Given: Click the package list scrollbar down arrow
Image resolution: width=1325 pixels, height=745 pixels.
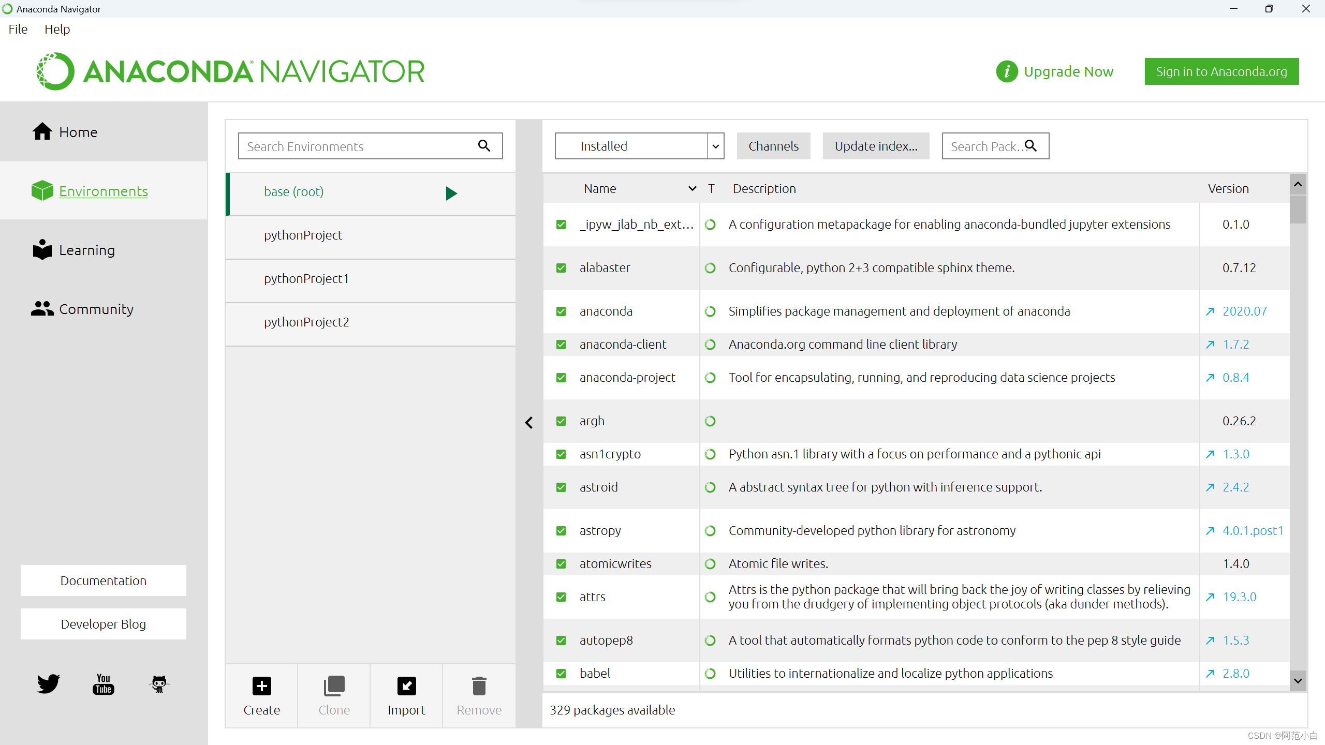Looking at the screenshot, I should tap(1298, 681).
